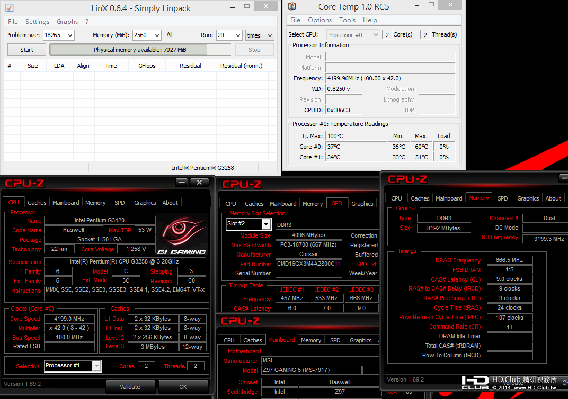Screen dimensions: 568x399
Task: Click the Time column header in LinX
Action: pos(111,66)
